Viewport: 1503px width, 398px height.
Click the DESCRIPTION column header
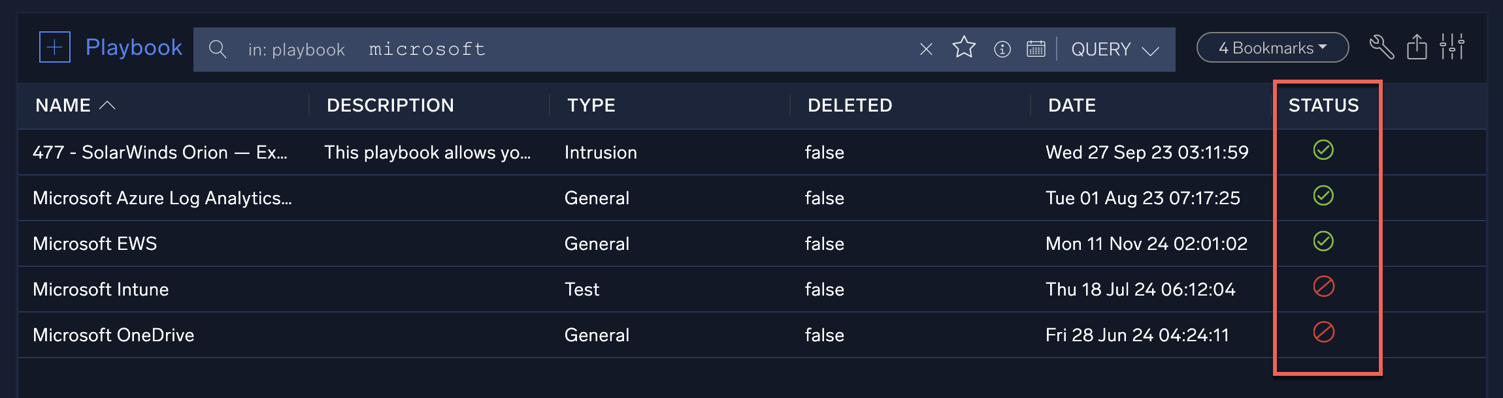point(390,105)
